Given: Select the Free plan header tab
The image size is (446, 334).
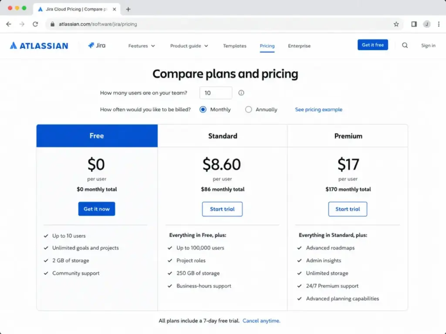Looking at the screenshot, I should 97,136.
